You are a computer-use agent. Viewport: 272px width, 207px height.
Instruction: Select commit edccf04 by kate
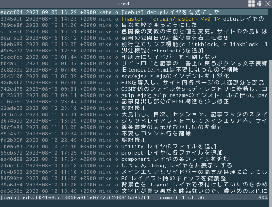(134, 12)
